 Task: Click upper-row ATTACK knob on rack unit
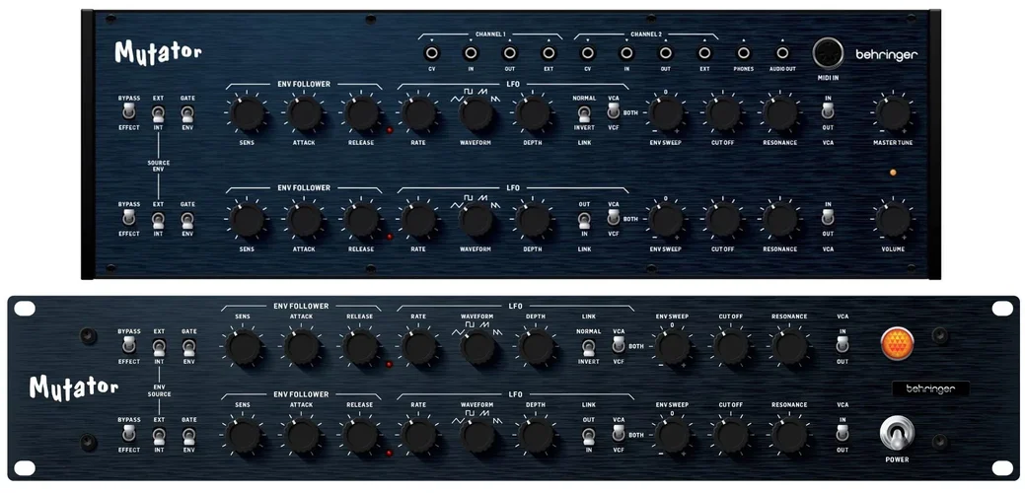301,347
